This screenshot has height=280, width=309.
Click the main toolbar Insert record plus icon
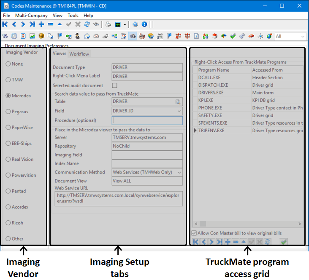(x=41, y=24)
